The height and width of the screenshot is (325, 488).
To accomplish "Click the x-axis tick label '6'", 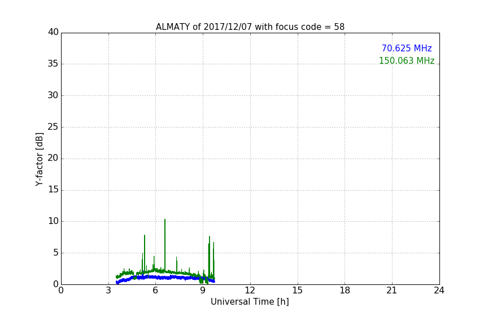I will point(156,291).
